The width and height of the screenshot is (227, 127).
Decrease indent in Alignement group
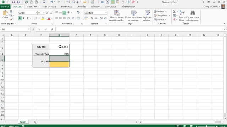click(69, 18)
